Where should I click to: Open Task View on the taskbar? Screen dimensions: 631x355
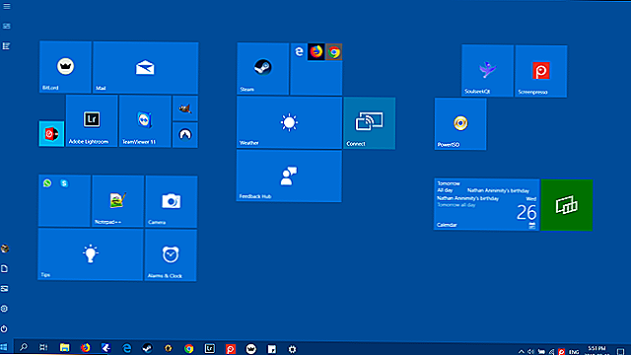point(43,347)
